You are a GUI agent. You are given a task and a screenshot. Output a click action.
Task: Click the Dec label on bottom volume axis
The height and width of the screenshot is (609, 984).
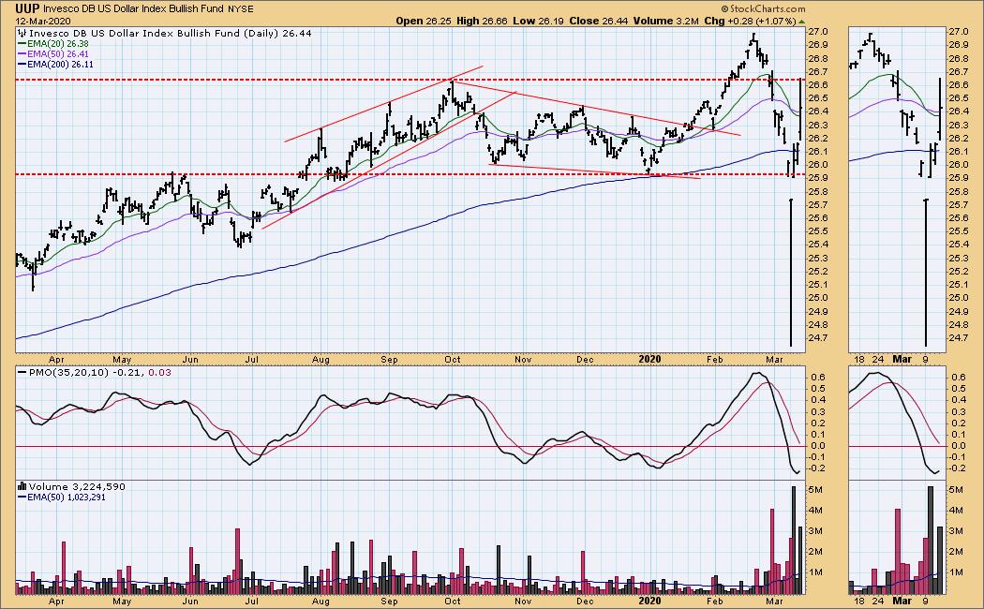585,601
